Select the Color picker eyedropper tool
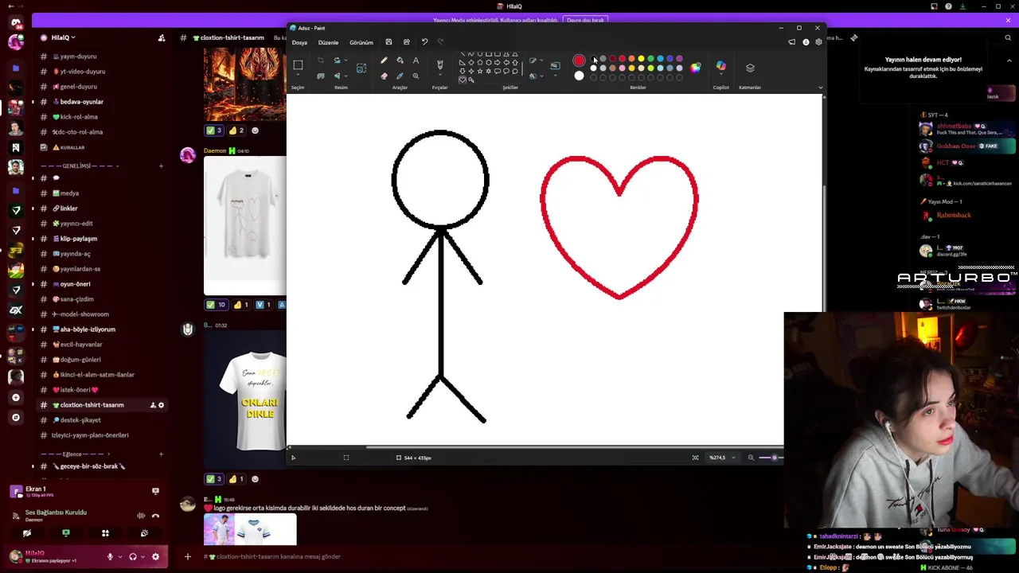 coord(400,76)
